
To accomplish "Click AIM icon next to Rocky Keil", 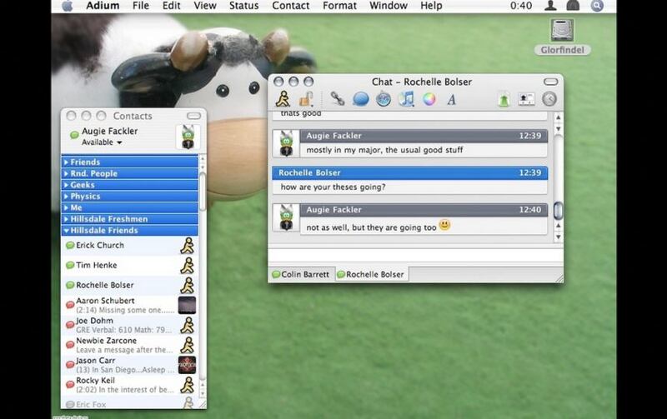I will (x=187, y=386).
